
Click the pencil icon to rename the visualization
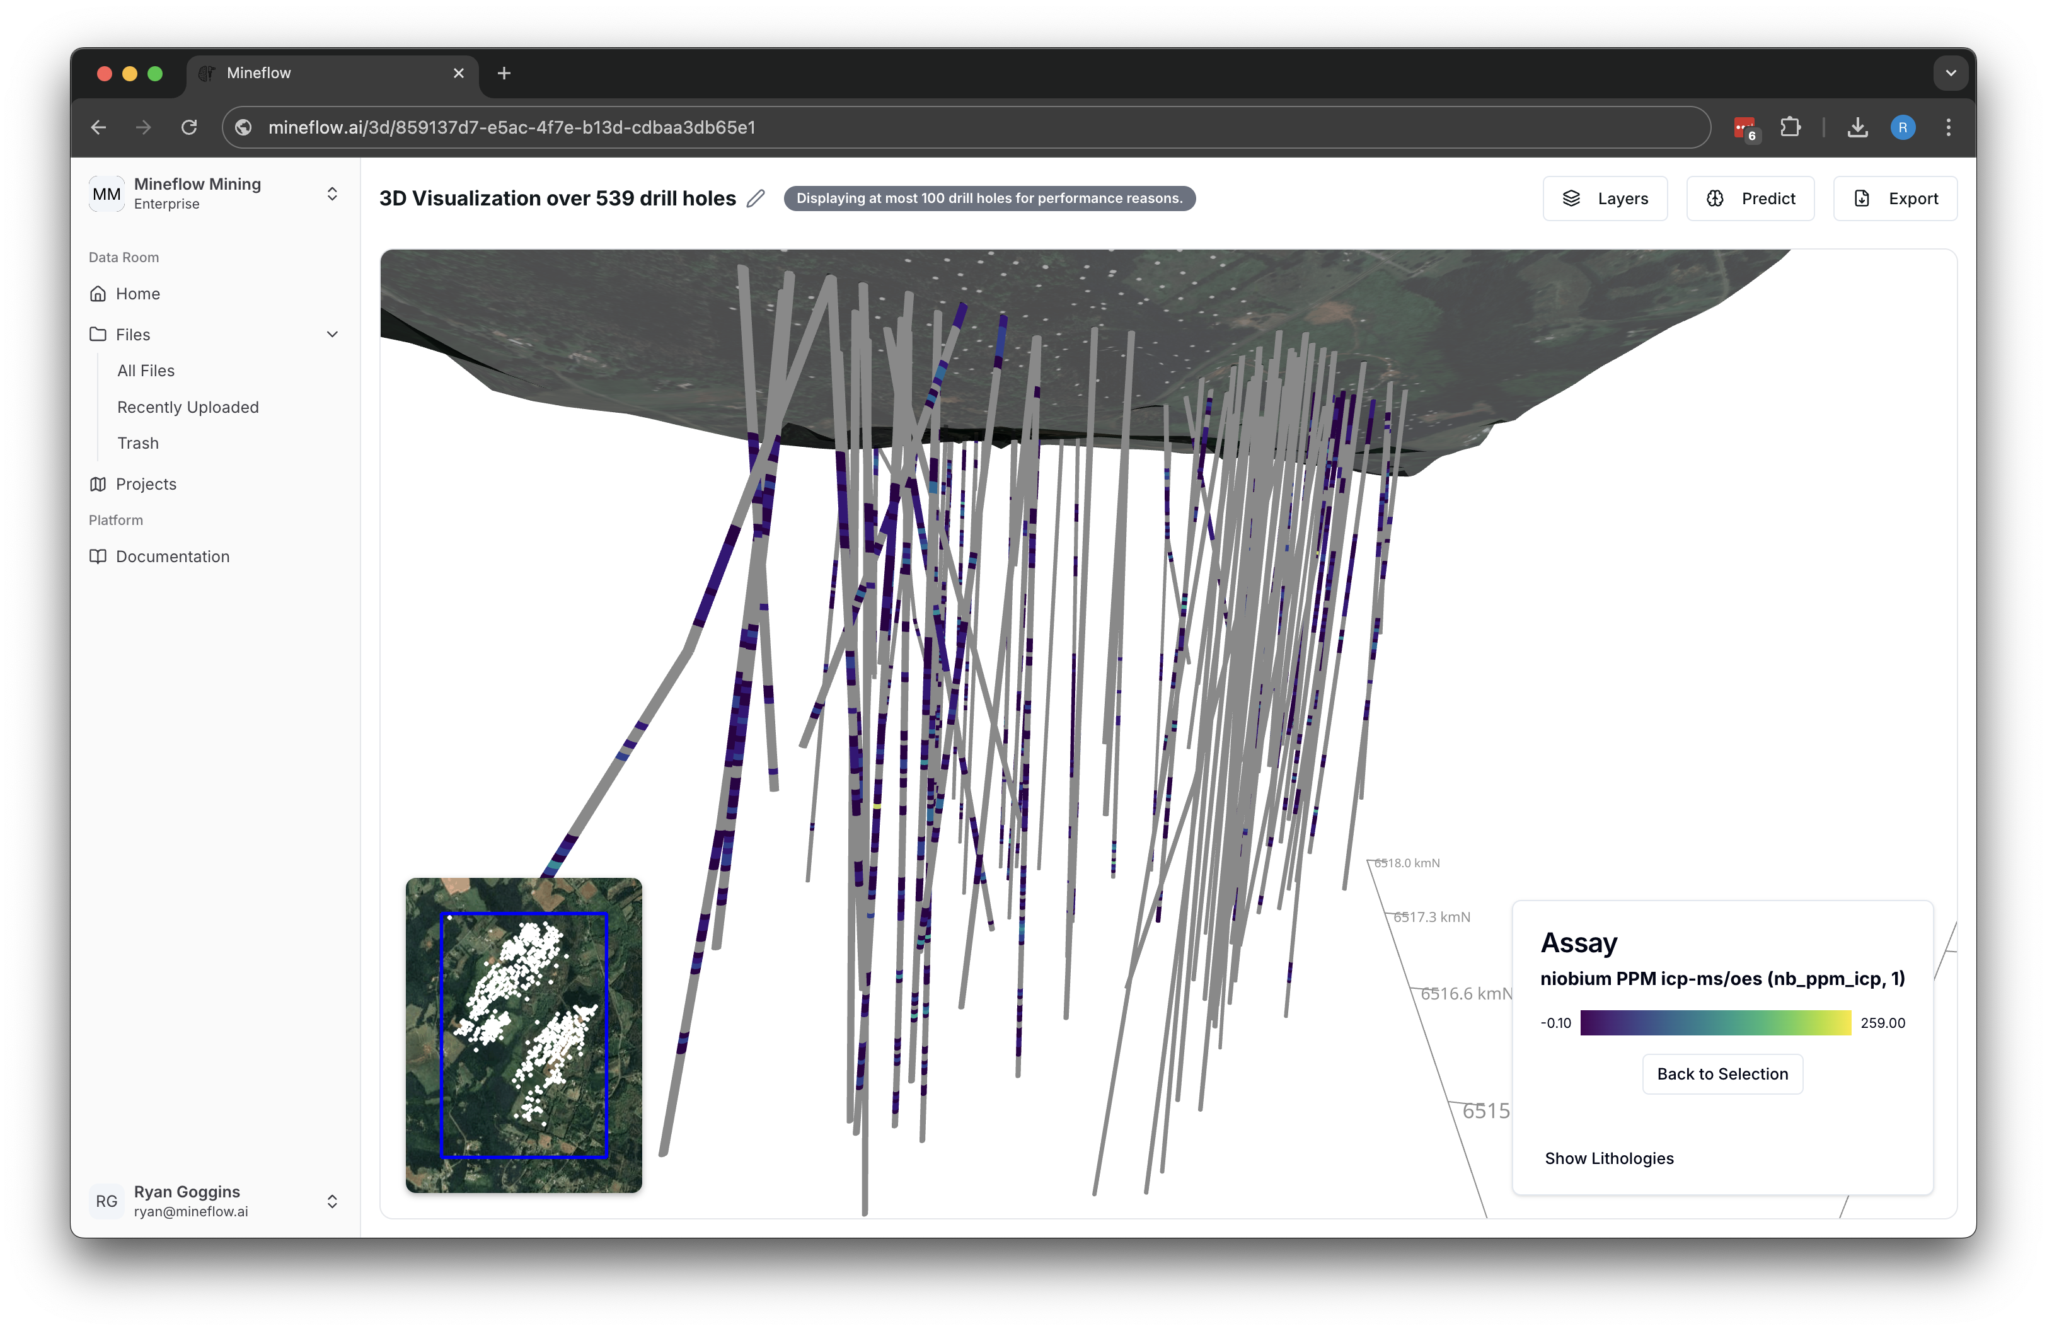(x=755, y=198)
